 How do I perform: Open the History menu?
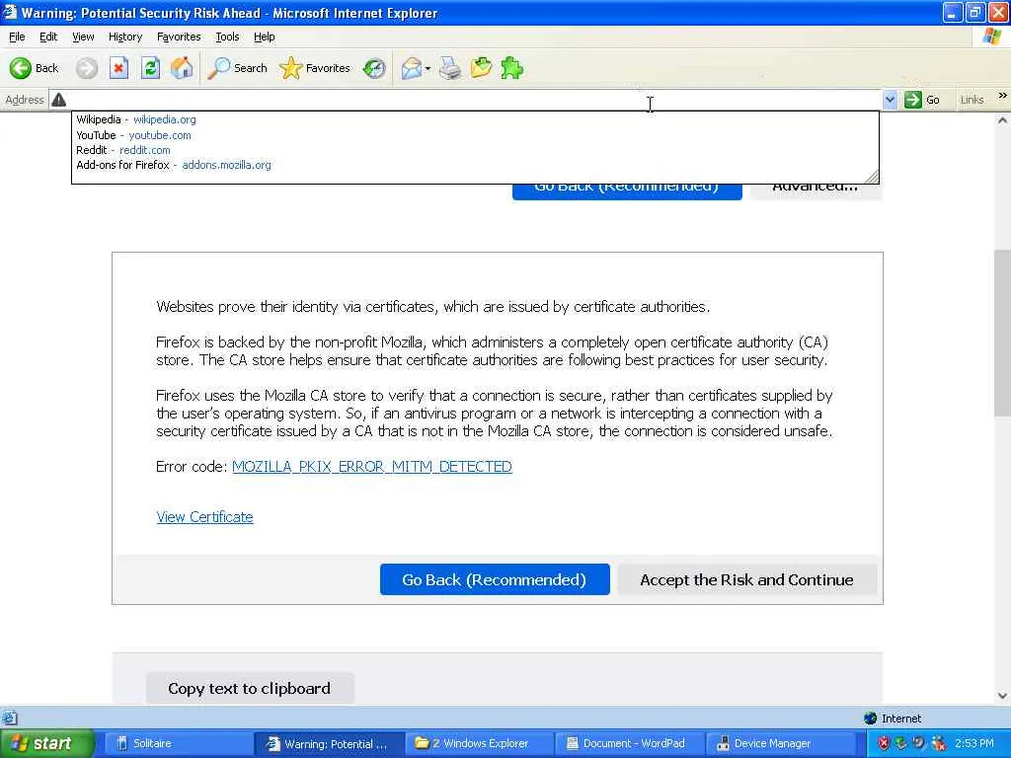(125, 37)
